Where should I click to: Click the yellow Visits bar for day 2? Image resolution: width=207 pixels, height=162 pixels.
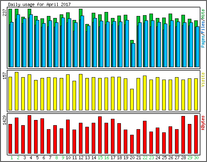(16, 91)
